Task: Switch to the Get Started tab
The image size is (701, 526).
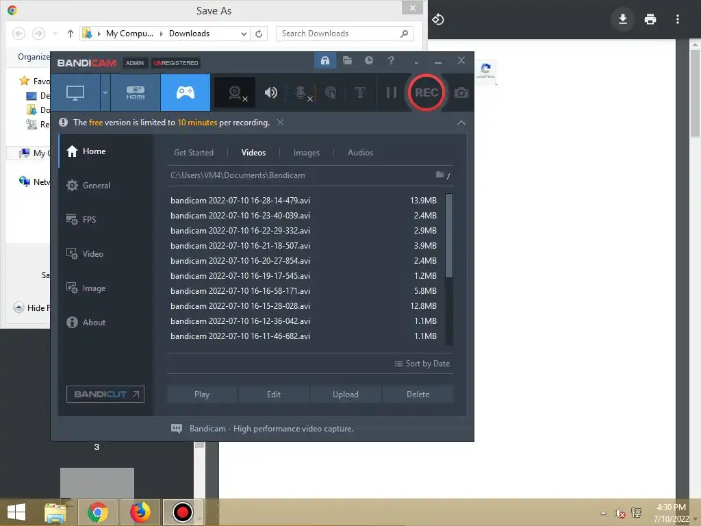Action: 194,153
